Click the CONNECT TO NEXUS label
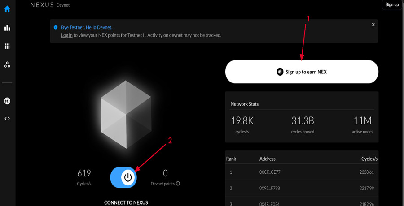404x206 pixels. [x=126, y=203]
